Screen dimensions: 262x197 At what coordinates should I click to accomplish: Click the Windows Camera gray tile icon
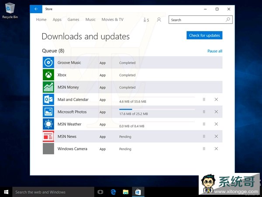[x=48, y=148]
